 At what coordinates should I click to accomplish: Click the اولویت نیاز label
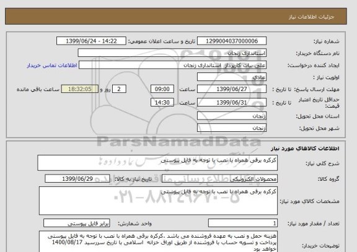tap(326, 77)
